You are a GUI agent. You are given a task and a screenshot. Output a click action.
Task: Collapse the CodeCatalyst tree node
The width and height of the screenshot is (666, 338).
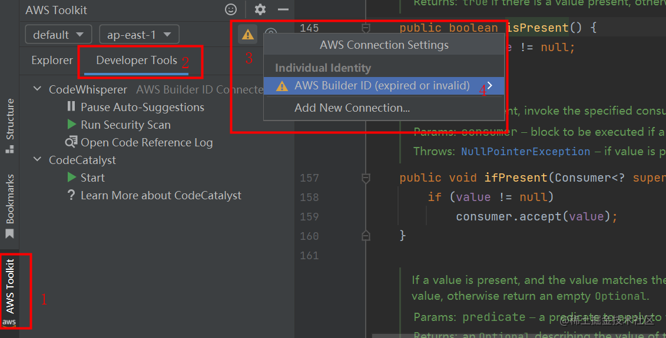coord(37,159)
